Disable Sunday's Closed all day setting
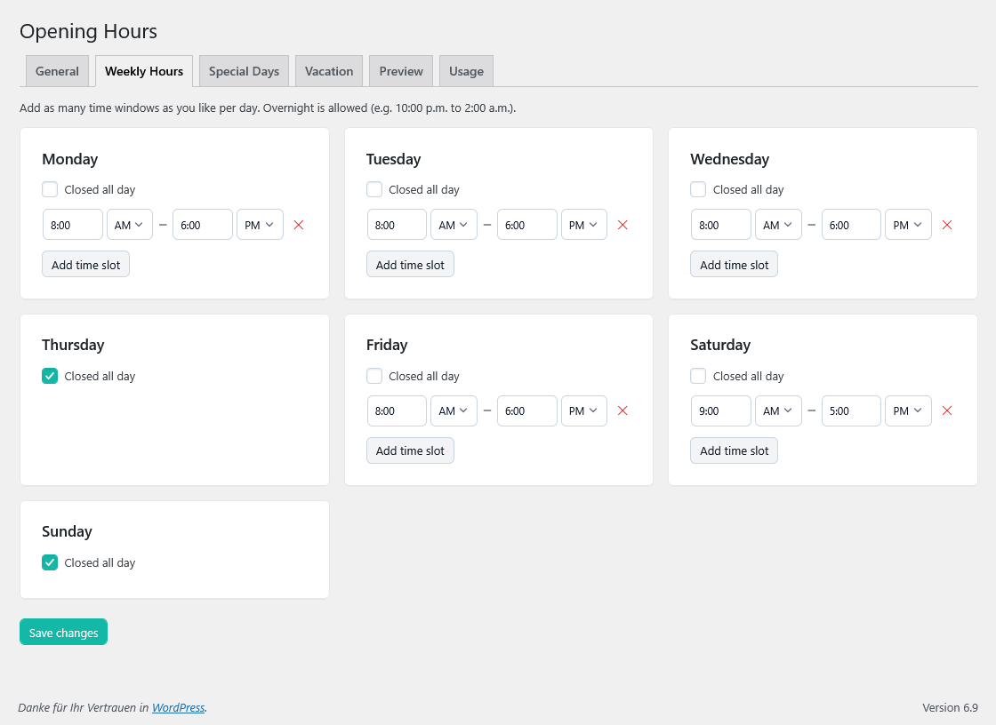The height and width of the screenshot is (725, 996). click(x=50, y=562)
